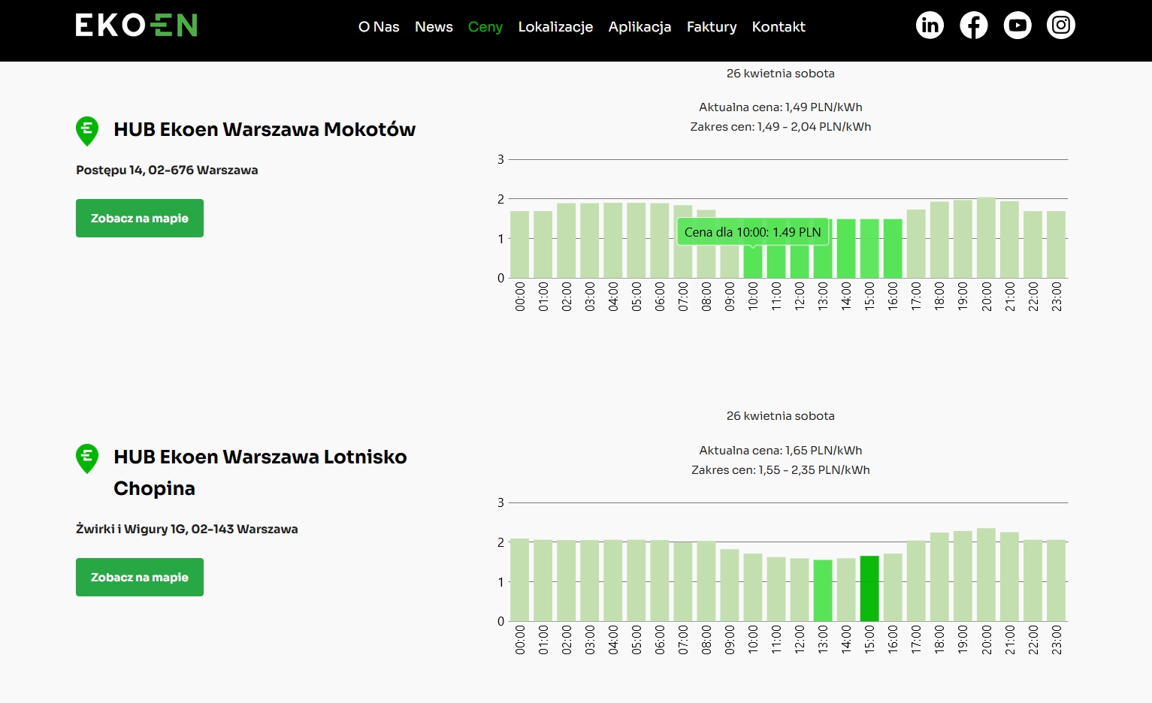This screenshot has height=703, width=1152.
Task: Click the address 'Postępu 14, 02-676 Warszawa'
Action: click(167, 170)
